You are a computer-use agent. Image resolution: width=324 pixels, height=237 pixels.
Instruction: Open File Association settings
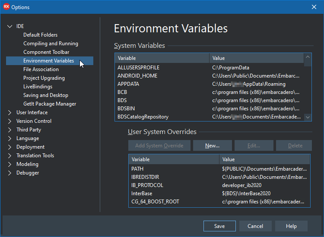click(x=41, y=69)
